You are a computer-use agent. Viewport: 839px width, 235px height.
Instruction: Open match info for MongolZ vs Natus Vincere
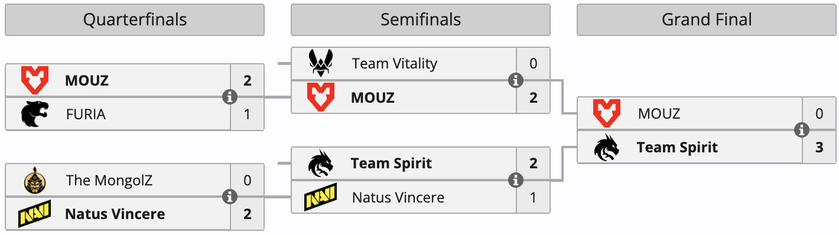coord(230,197)
